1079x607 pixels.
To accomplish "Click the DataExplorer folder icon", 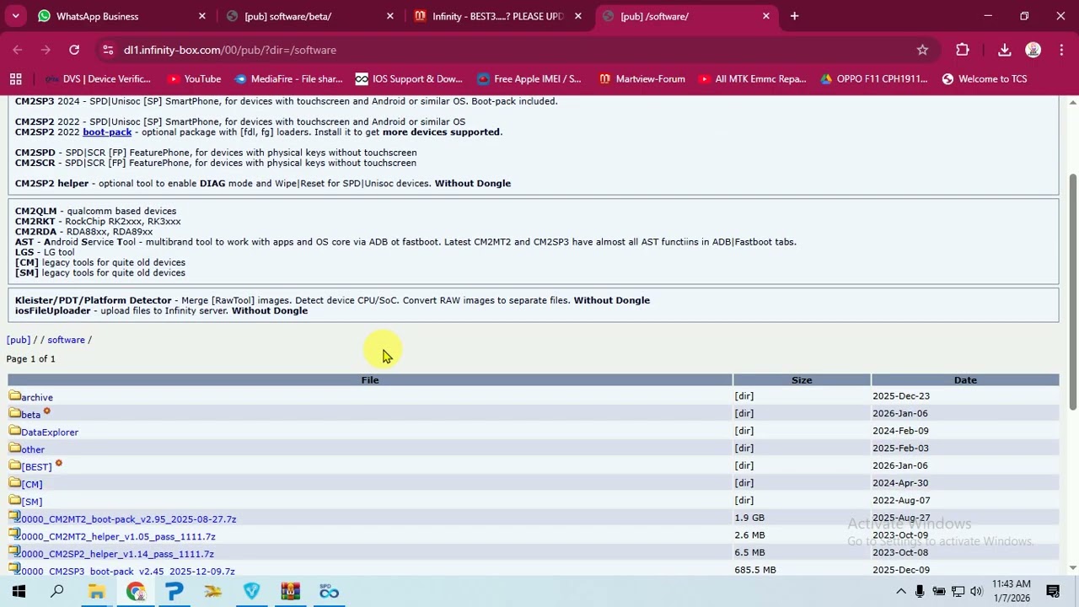I will click(14, 430).
